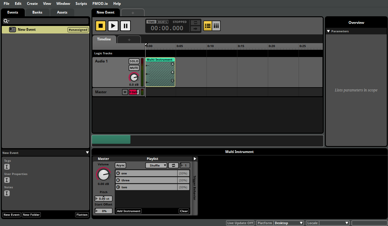
Task: Click Add Instrument in the playlist
Action: pyautogui.click(x=128, y=211)
